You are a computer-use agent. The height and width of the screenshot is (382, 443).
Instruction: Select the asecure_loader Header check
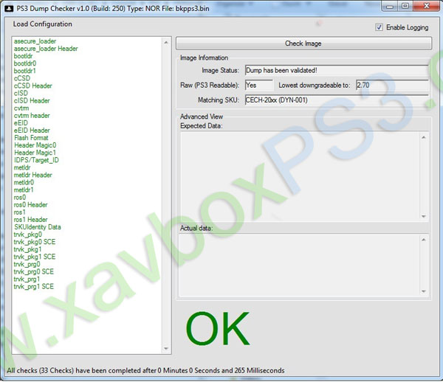point(46,49)
